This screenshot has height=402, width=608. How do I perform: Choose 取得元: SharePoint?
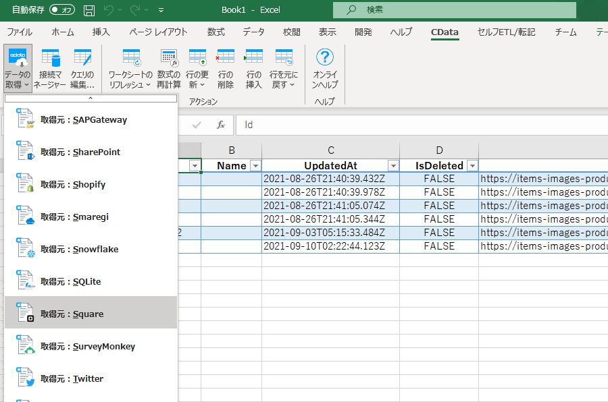tap(91, 152)
